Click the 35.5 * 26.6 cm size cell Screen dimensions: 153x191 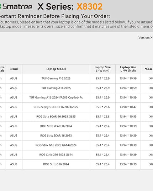pos(102,107)
